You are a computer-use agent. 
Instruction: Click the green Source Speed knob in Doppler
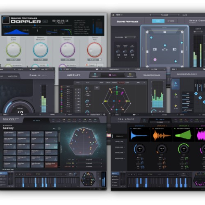tap(14, 50)
